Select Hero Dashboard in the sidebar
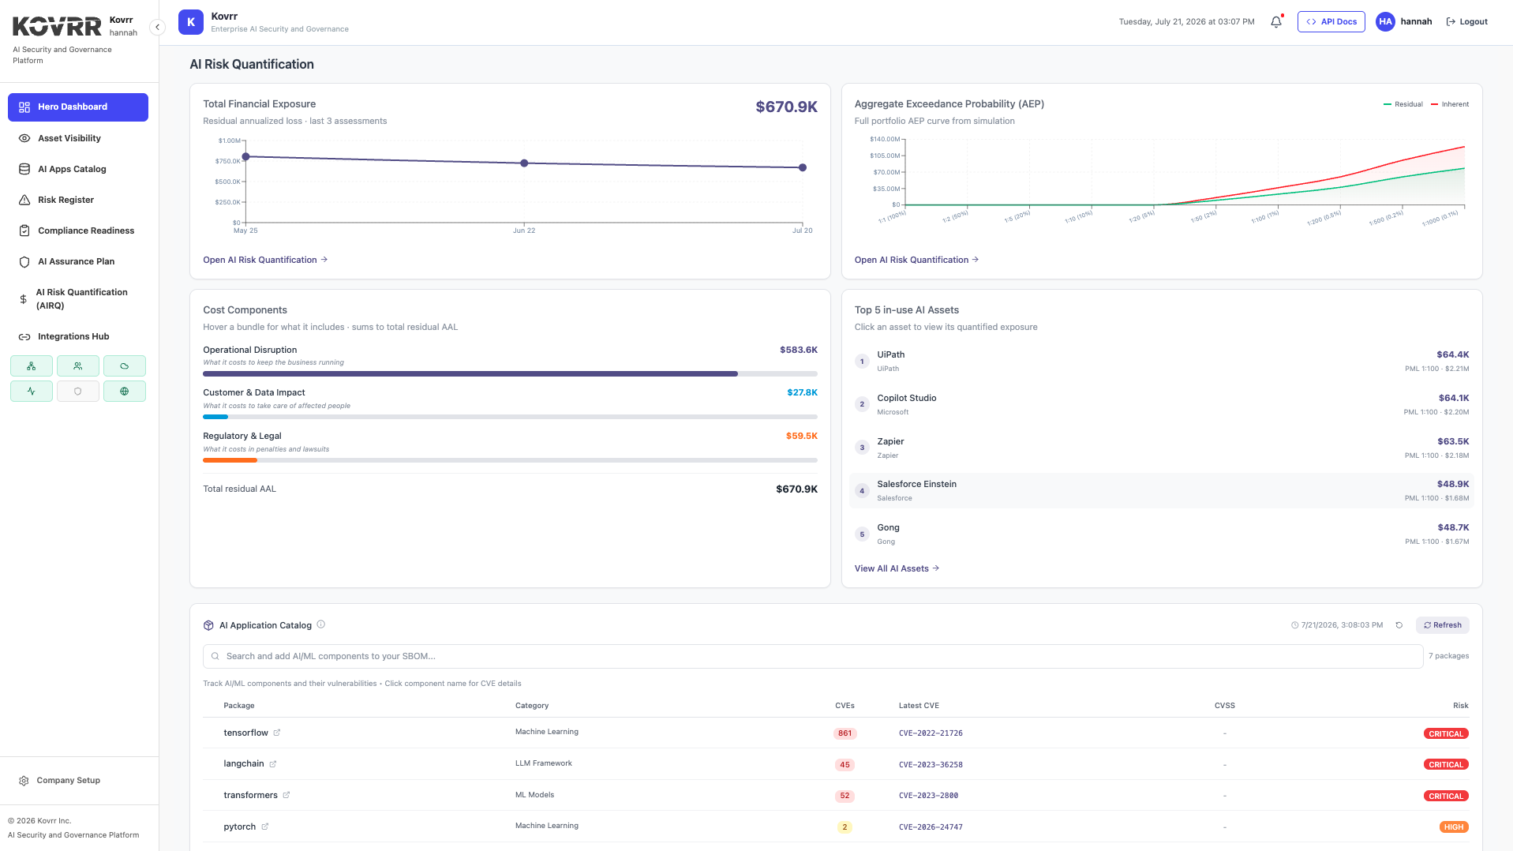Viewport: 1513px width, 851px height. pyautogui.click(x=78, y=107)
